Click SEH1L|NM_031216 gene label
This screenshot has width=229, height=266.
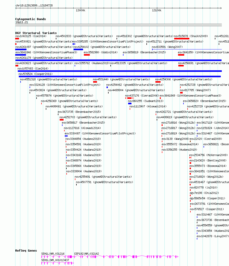pos(53,254)
